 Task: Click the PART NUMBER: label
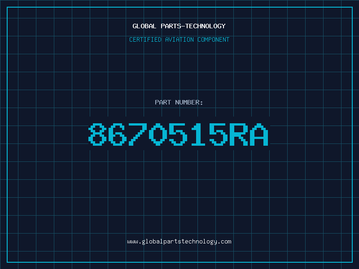coord(179,102)
